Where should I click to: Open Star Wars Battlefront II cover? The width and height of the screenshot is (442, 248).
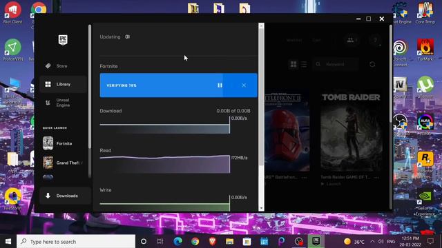(x=287, y=131)
